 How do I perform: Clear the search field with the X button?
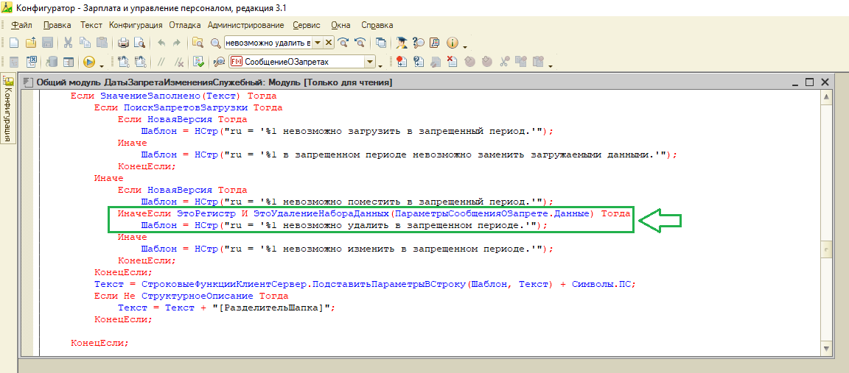329,43
